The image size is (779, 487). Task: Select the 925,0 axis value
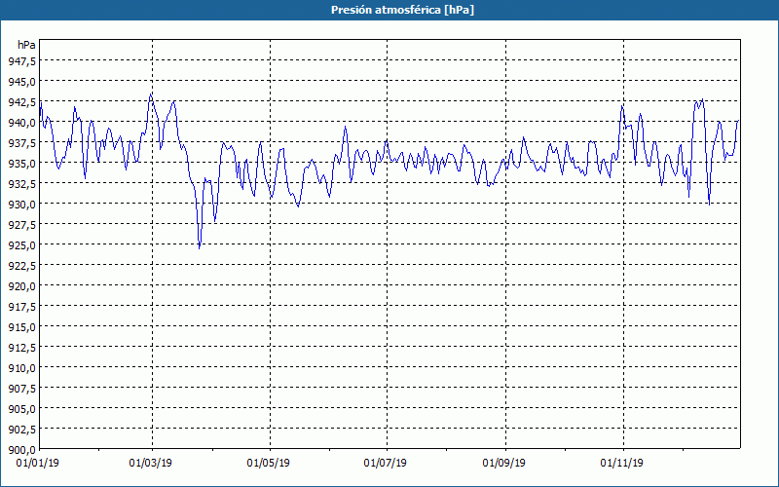21,245
